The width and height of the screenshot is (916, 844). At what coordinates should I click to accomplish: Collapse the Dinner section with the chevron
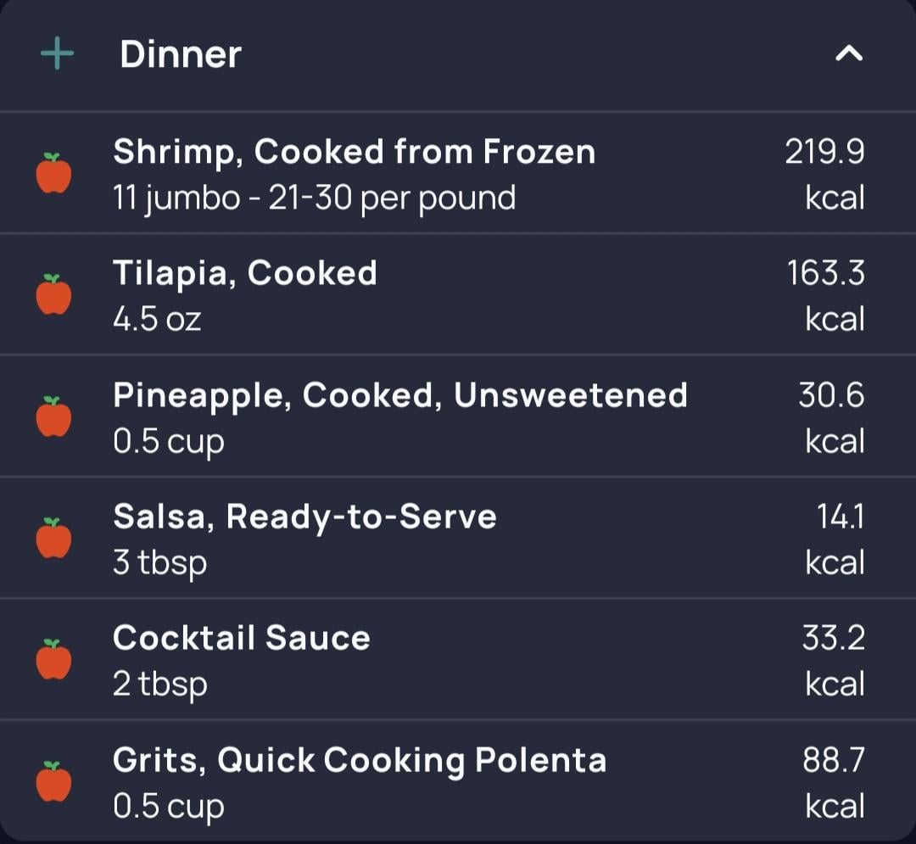tap(849, 53)
